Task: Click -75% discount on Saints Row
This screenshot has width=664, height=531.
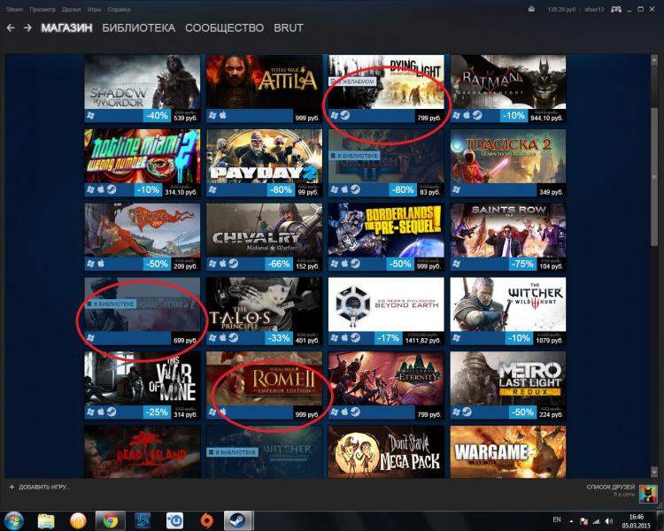Action: tap(522, 264)
